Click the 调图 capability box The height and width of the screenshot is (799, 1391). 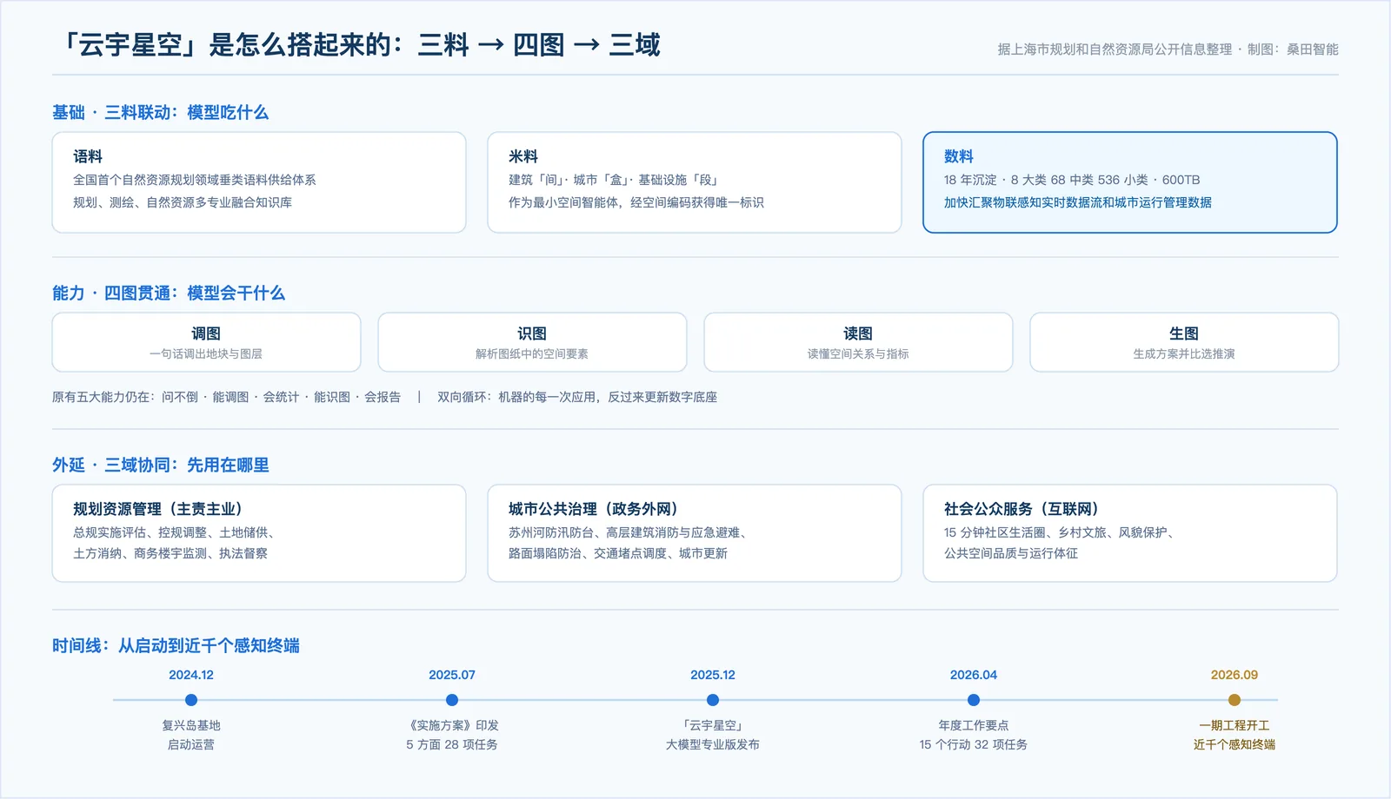(206, 342)
